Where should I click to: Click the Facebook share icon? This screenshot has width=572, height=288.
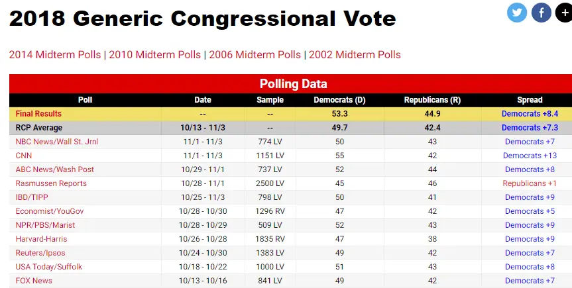point(542,13)
